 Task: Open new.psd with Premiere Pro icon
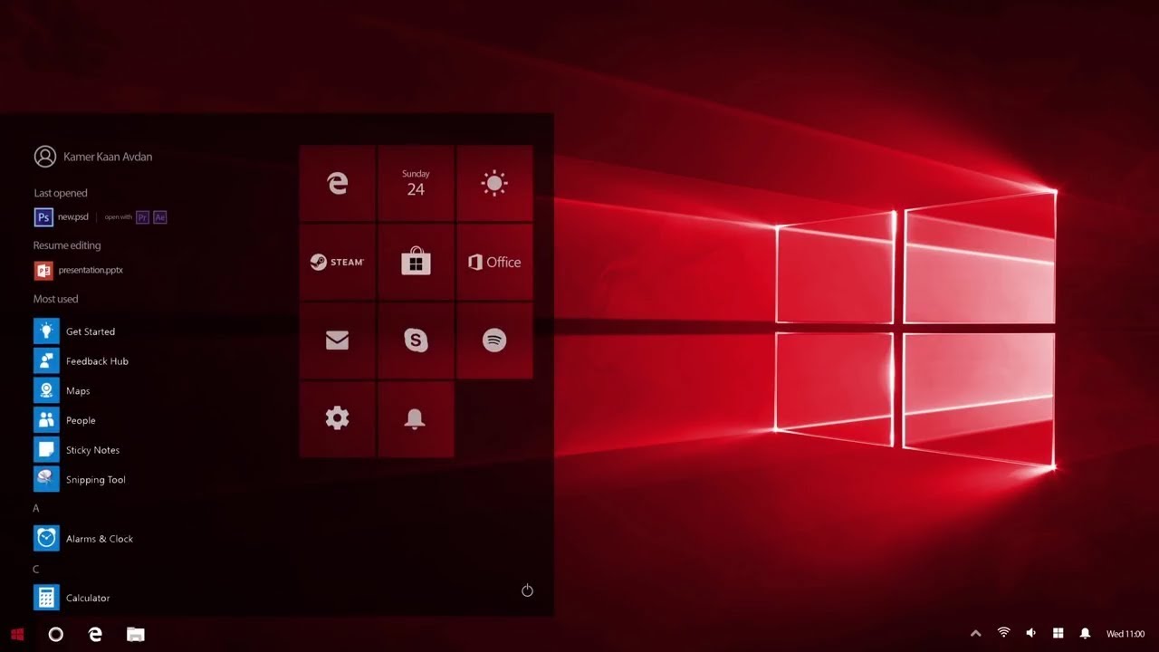tap(142, 217)
